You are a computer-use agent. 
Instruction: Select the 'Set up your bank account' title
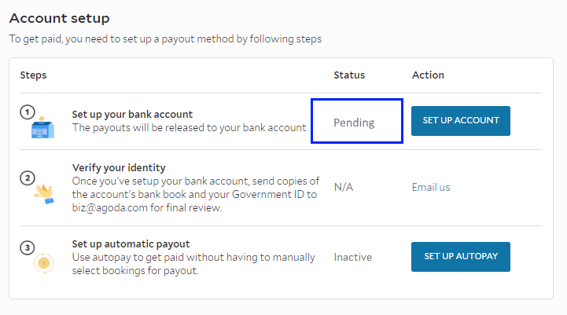click(x=132, y=115)
